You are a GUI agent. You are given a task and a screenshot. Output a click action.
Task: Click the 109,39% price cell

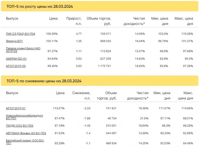pyautogui.click(x=52, y=34)
